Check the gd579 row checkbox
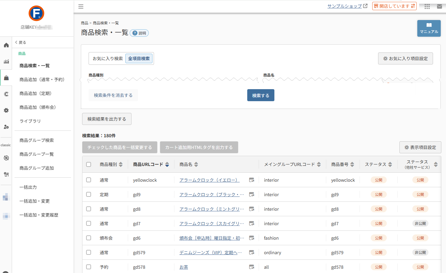Viewport: 446px width, 273px height. click(x=89, y=252)
